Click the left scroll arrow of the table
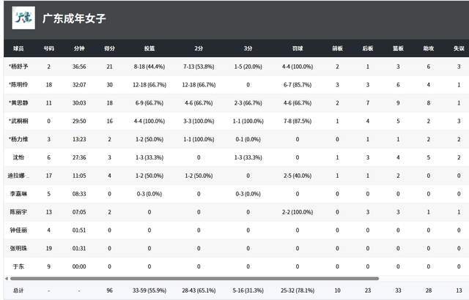The image size is (469, 300). pyautogui.click(x=5, y=278)
